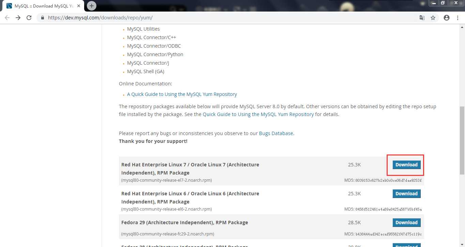Open the Chrome profile avatar
Screen dimensions: 465x247
point(447,18)
